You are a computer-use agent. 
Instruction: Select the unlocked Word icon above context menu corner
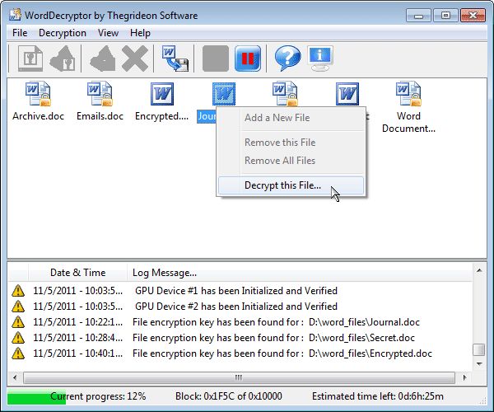pyautogui.click(x=347, y=94)
